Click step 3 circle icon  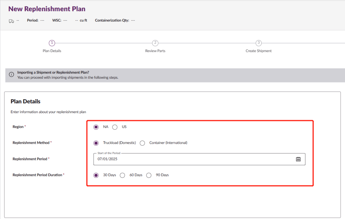tap(258, 43)
